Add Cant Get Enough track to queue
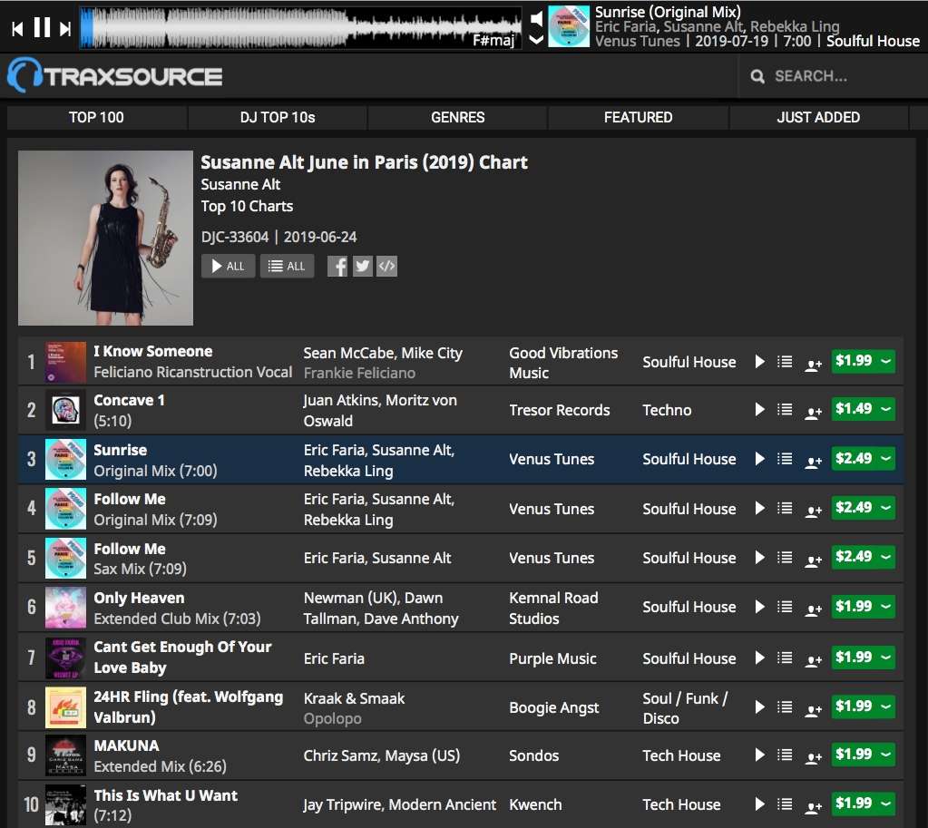The image size is (928, 828). (785, 658)
